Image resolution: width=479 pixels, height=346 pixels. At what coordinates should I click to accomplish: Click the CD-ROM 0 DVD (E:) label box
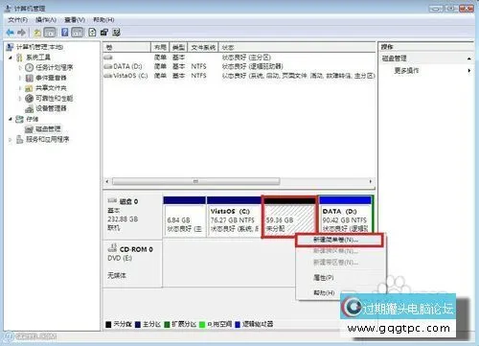pyautogui.click(x=132, y=264)
